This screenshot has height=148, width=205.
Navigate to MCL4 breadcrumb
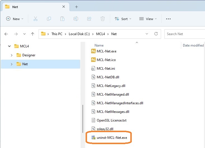click(100, 34)
